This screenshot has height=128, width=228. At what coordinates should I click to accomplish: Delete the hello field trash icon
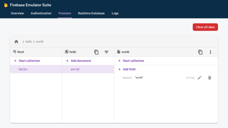210,78
